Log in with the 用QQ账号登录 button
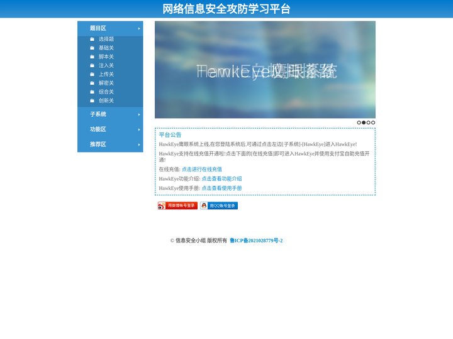Viewport: 453px width, 339px height. tap(219, 205)
